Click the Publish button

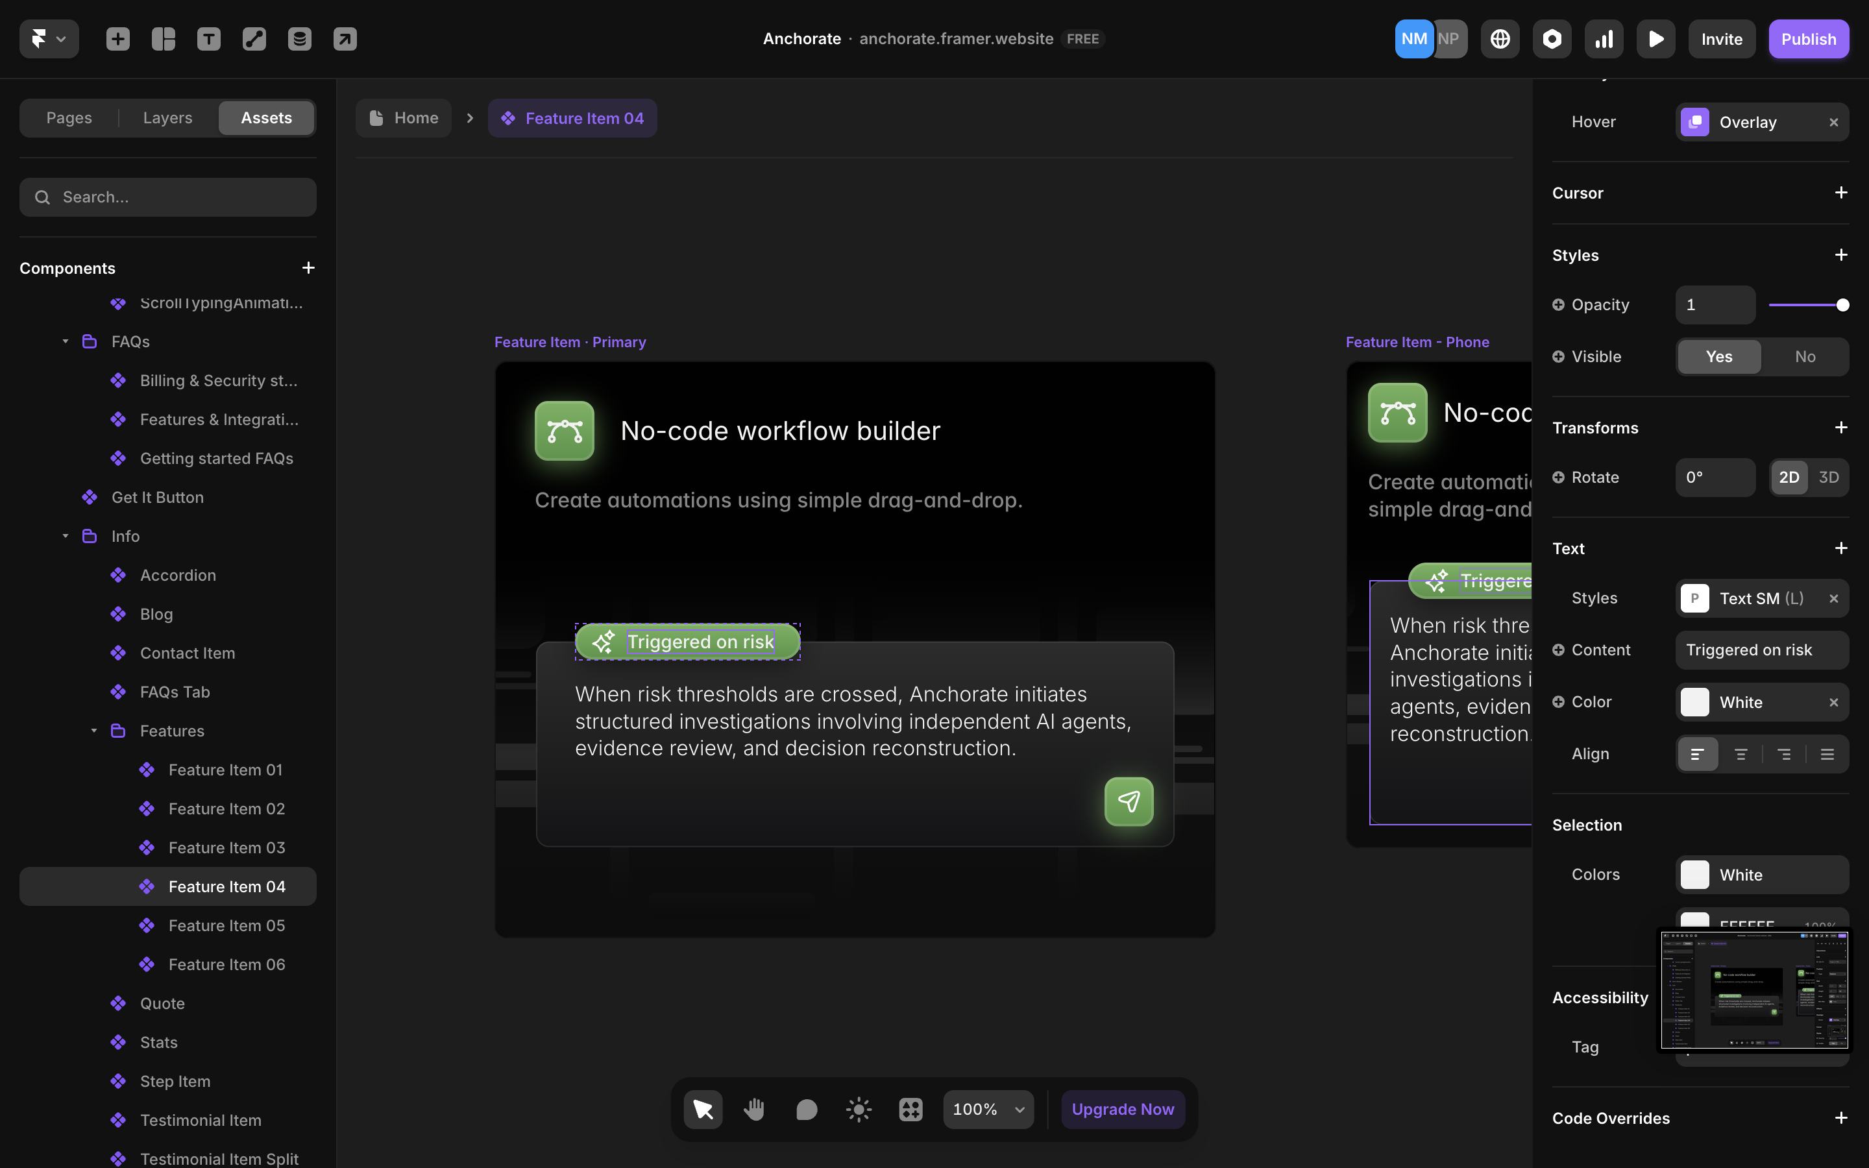point(1809,38)
